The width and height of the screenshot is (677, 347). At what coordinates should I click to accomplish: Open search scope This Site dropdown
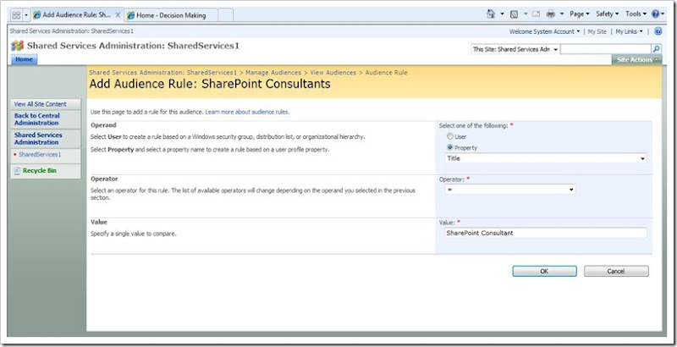515,50
